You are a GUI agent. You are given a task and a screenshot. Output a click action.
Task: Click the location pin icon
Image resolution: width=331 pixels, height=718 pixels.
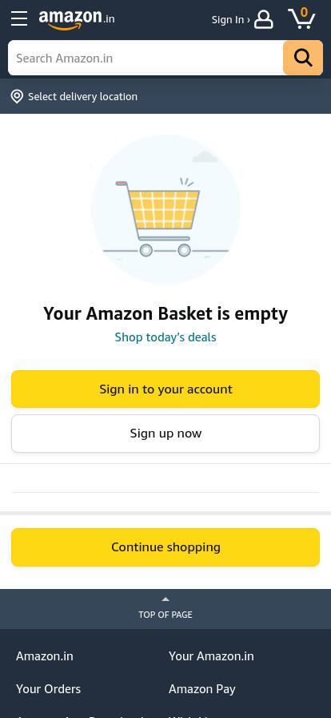[17, 97]
